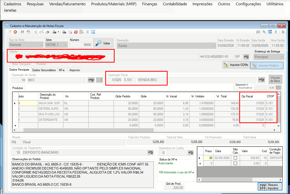The width and height of the screenshot is (290, 194).
Task: Open the Finanças menu
Action: click(150, 4)
